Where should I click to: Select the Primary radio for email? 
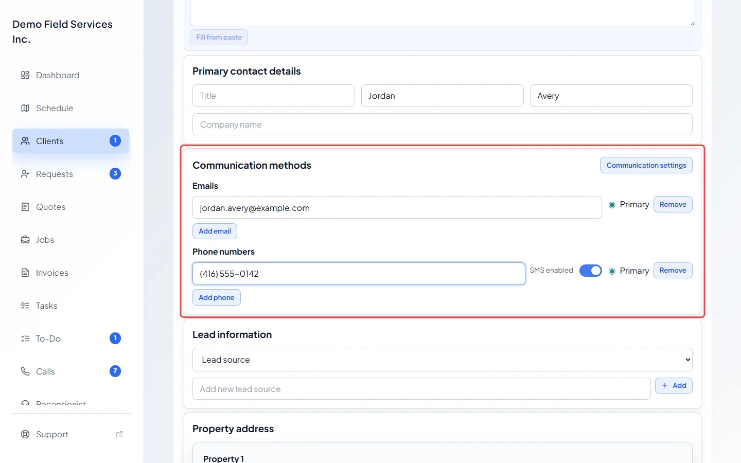click(x=612, y=205)
